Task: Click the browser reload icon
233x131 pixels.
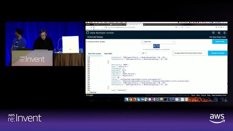Action: 91,27
